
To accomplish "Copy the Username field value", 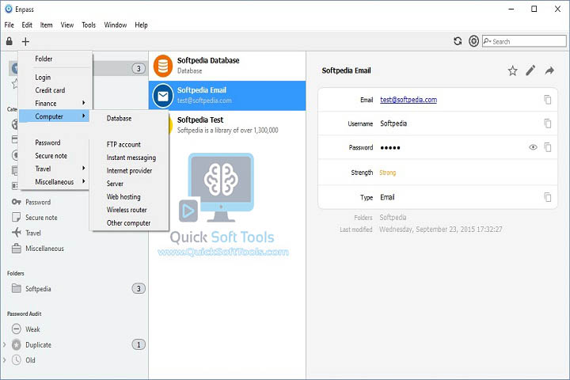I will (548, 123).
